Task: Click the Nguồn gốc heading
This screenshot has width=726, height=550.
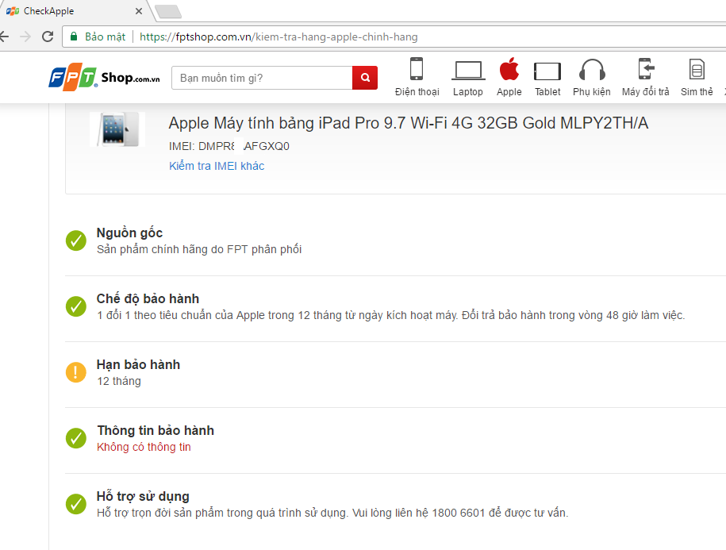Action: tap(129, 233)
